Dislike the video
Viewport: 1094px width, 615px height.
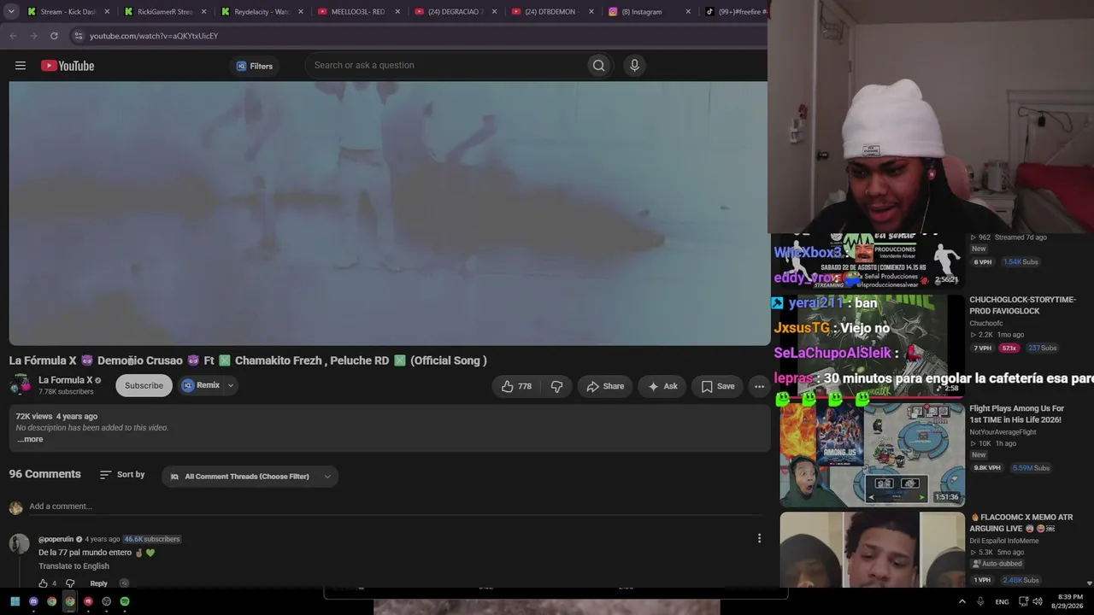[x=556, y=386]
